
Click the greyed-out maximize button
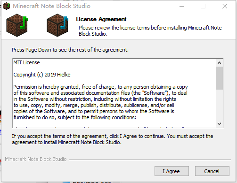203,6
